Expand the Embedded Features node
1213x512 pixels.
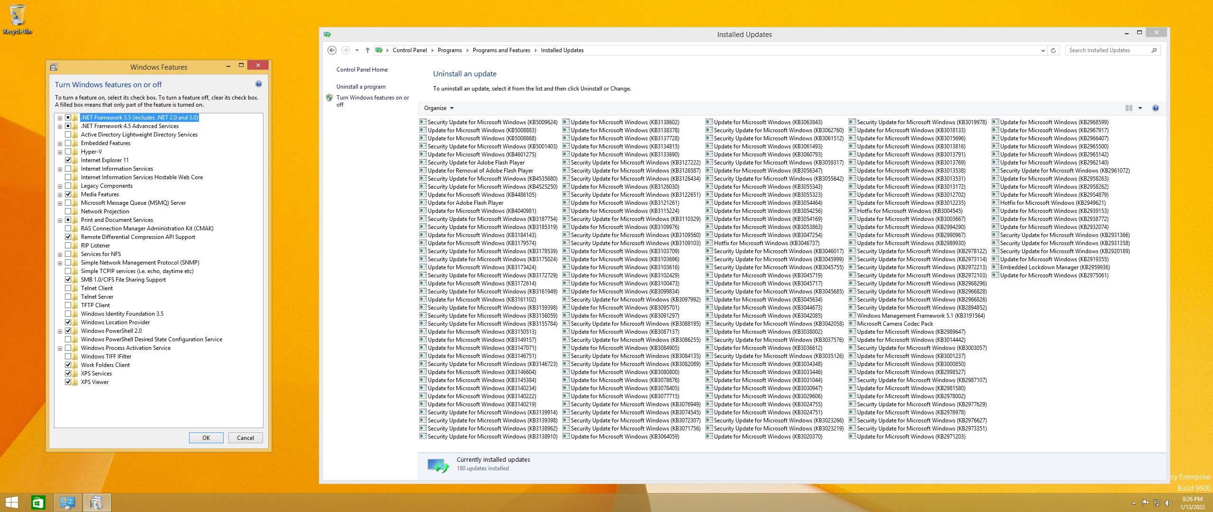tap(60, 144)
